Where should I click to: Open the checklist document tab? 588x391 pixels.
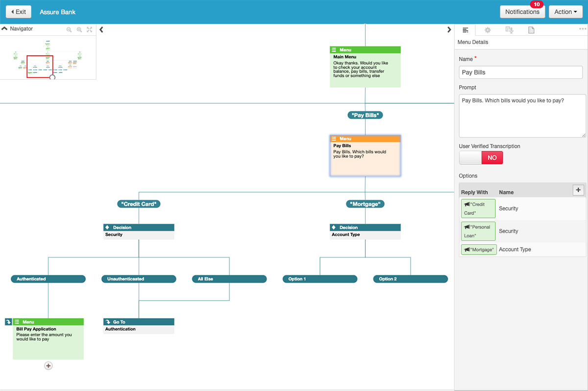[531, 30]
